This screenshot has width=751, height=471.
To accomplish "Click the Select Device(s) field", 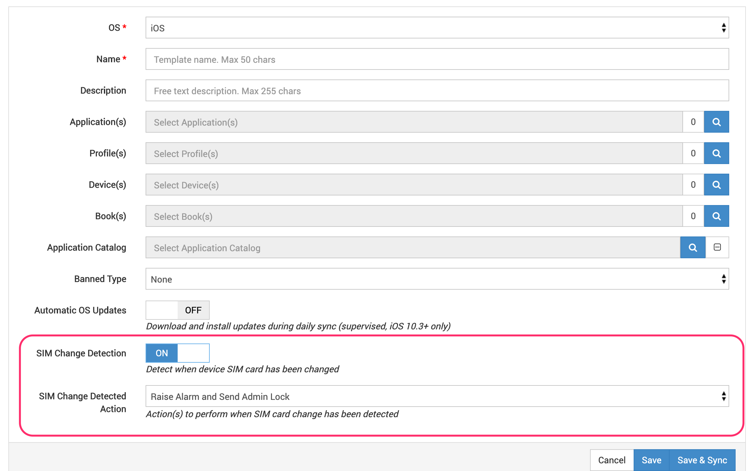I will click(414, 185).
